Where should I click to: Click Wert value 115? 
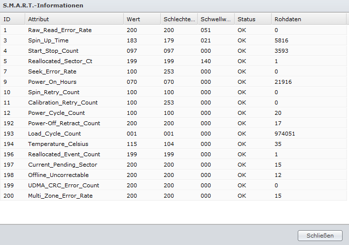coord(132,144)
